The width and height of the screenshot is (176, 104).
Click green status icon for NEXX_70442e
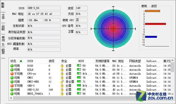[x=12, y=94]
